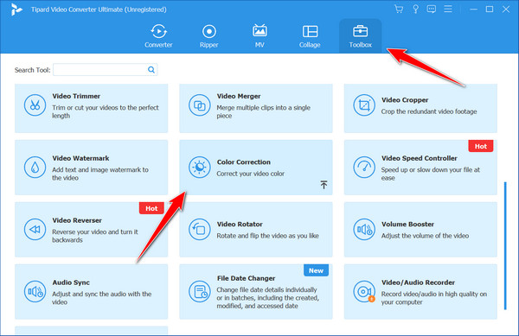Pin Color Correction with the top arrow icon
Screen dimensions: 519x336
tap(324, 185)
